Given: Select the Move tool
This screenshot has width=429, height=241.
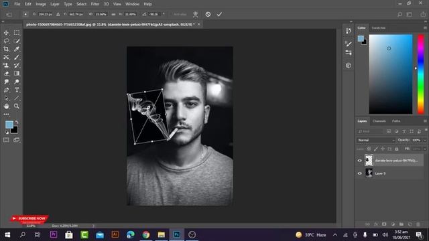Looking at the screenshot, I should click(x=6, y=33).
